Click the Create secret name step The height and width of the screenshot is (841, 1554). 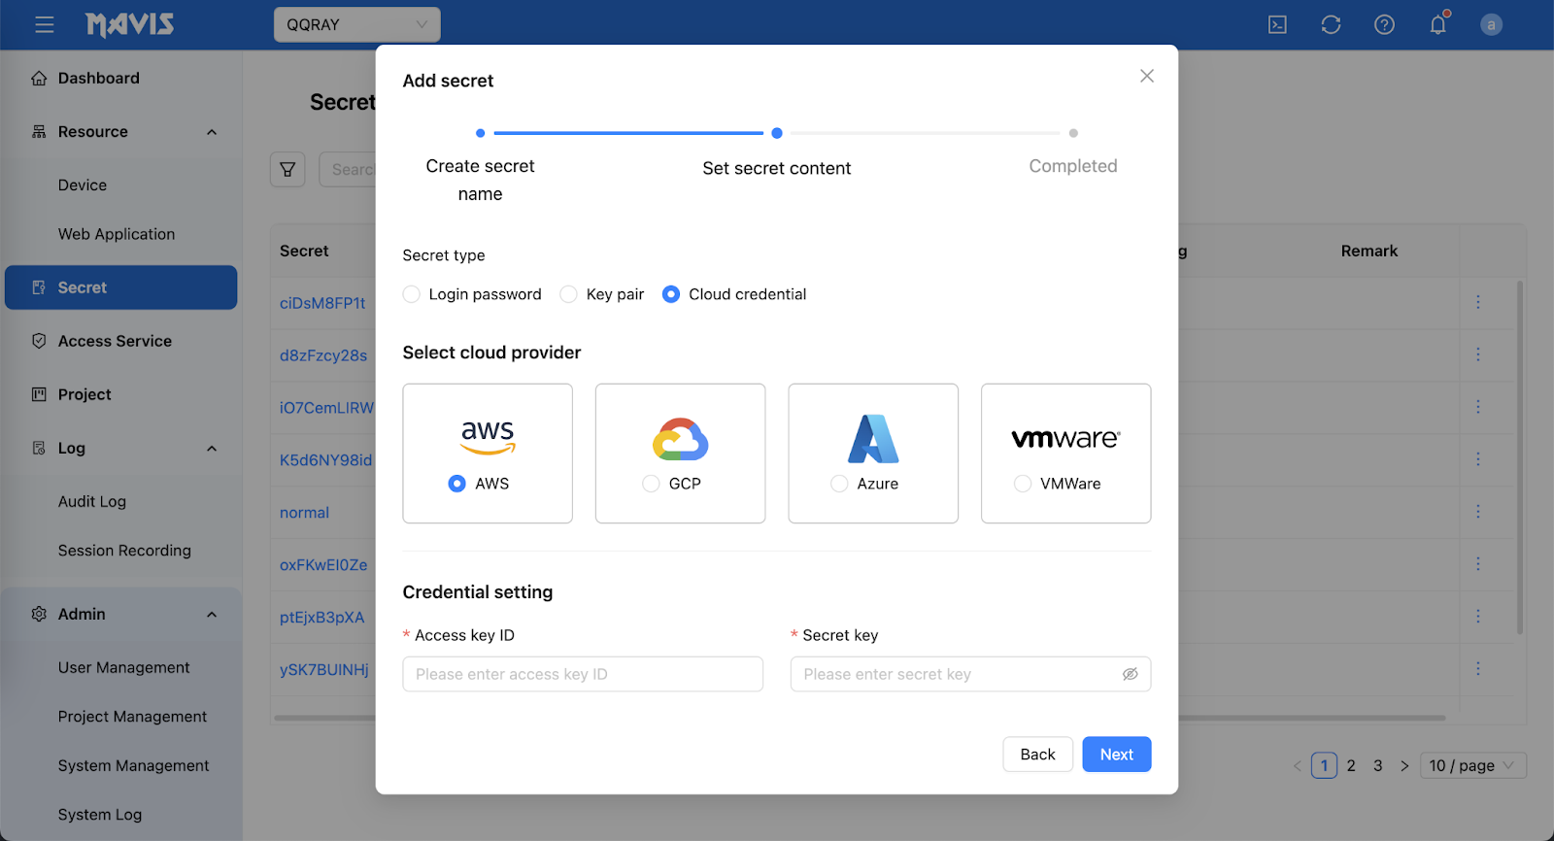480,180
